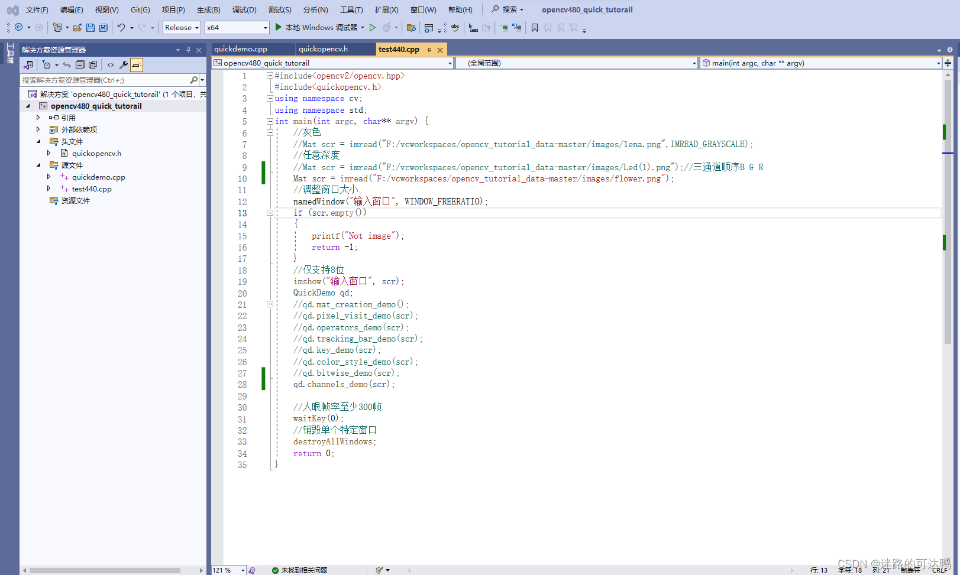Click the Hot Reload flame icon
Viewport: 960px width, 575px height.
[387, 27]
